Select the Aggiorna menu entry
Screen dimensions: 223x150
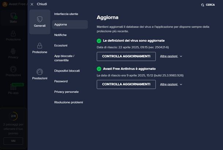(x=70, y=24)
